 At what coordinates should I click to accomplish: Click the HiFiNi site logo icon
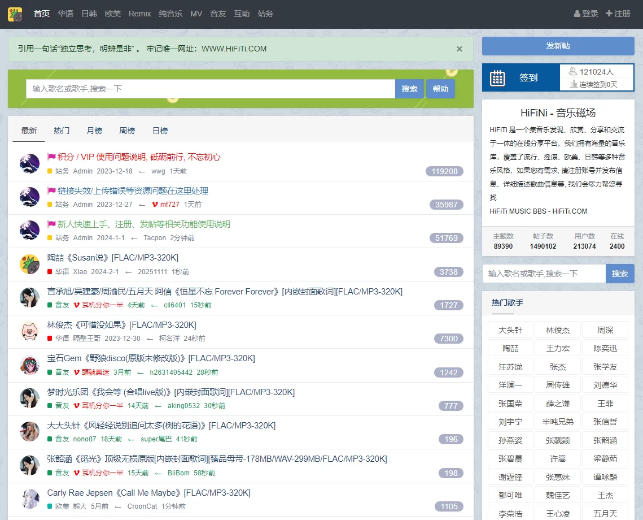tap(15, 14)
